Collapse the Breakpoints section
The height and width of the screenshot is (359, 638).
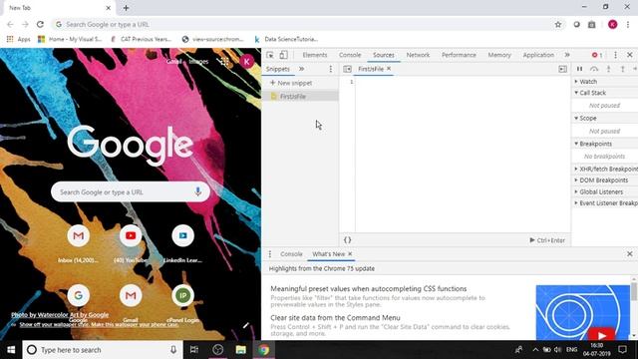[x=605, y=144]
